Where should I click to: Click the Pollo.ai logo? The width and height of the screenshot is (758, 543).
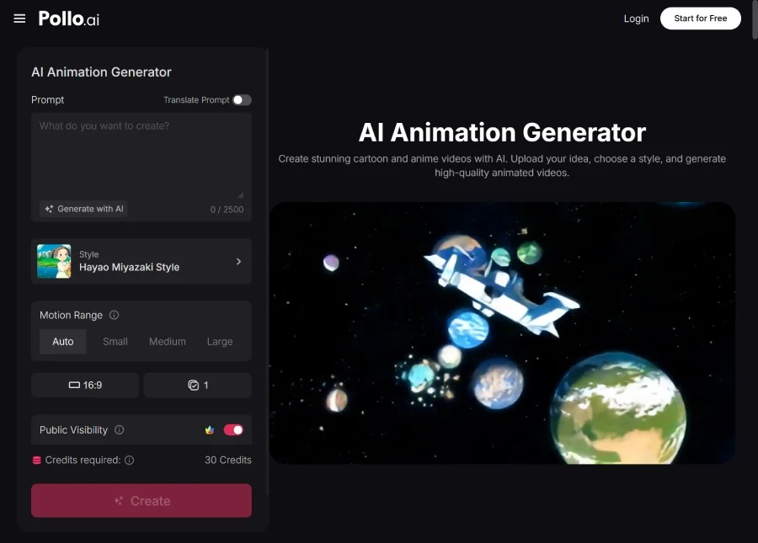[x=69, y=19]
